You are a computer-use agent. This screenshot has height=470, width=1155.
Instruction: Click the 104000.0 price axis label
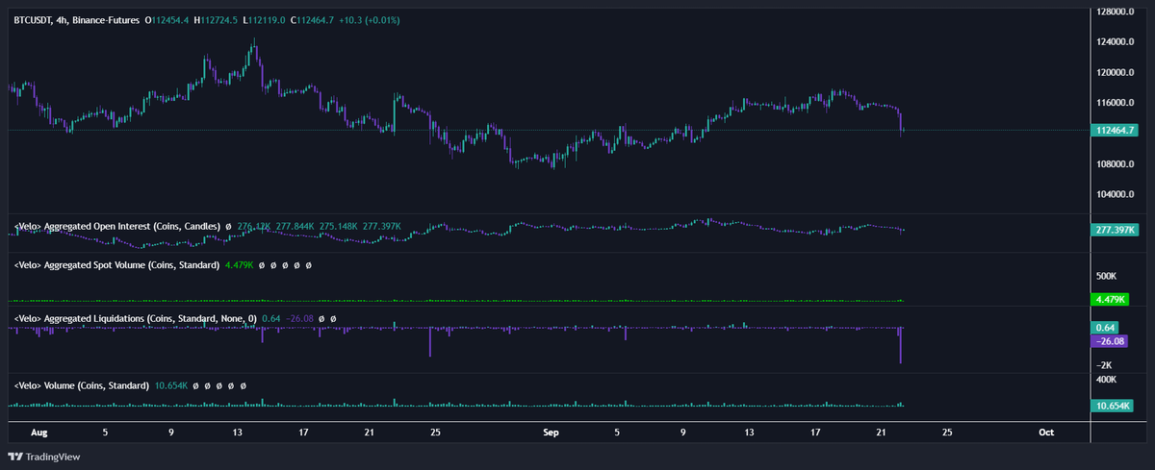click(x=1116, y=194)
